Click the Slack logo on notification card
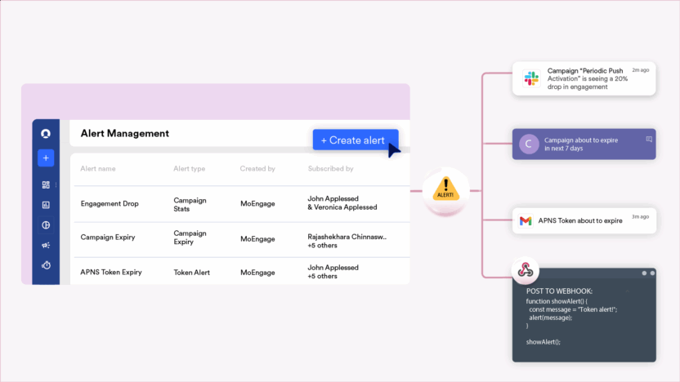The height and width of the screenshot is (382, 680). coord(531,79)
